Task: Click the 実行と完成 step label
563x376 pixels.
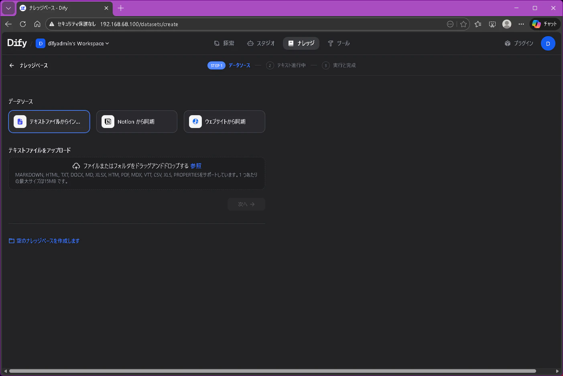Action: click(344, 65)
